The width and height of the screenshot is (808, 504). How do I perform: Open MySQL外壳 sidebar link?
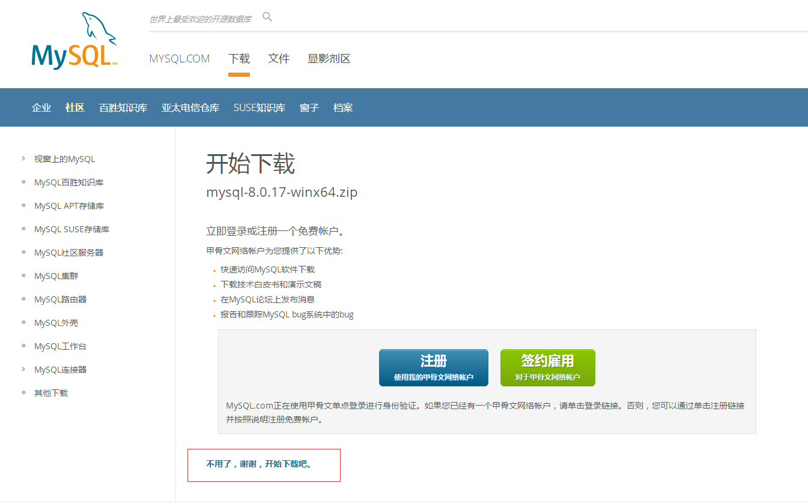click(x=56, y=323)
